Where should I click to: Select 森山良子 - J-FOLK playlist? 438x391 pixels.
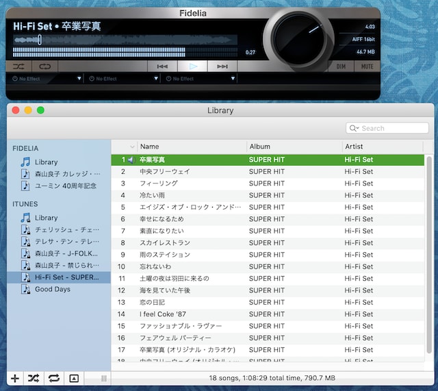59,253
